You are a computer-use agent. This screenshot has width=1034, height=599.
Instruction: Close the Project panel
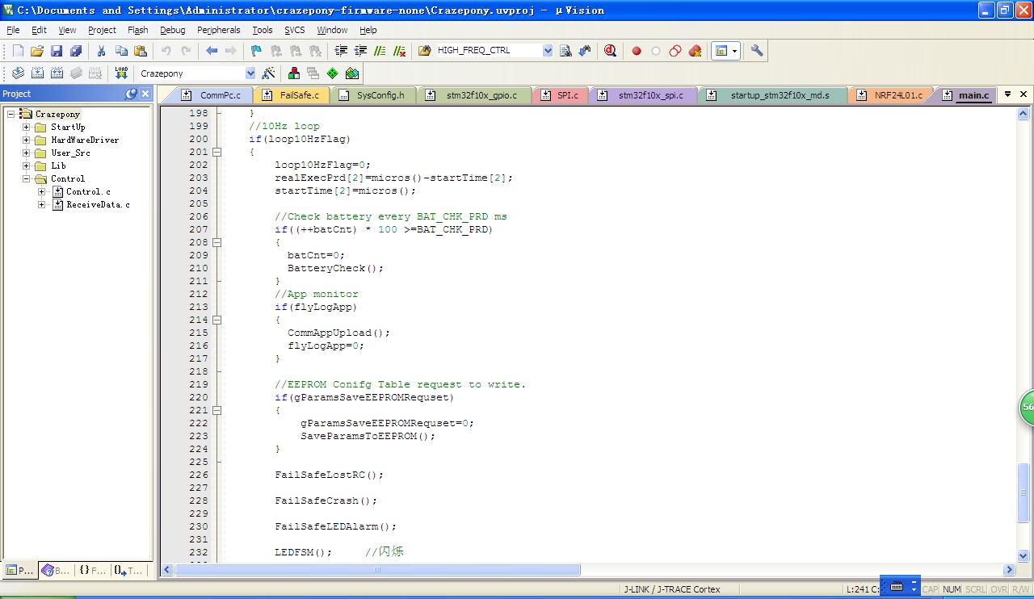tap(145, 94)
